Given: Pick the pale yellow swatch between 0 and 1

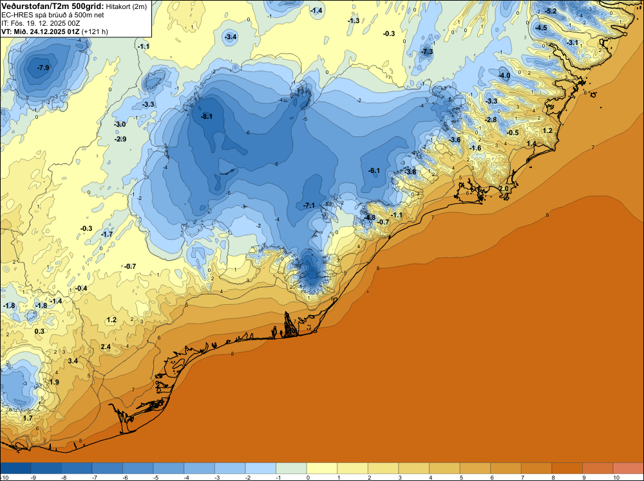Looking at the screenshot, I should (x=322, y=468).
